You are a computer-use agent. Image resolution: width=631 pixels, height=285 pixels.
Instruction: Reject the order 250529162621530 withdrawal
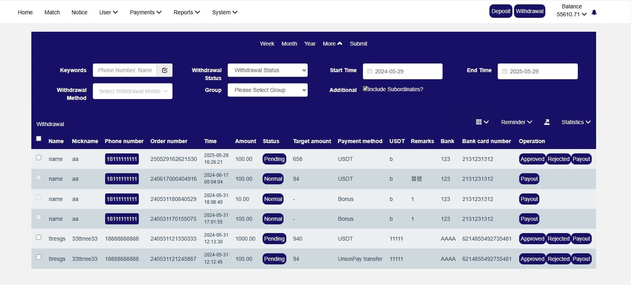[558, 159]
